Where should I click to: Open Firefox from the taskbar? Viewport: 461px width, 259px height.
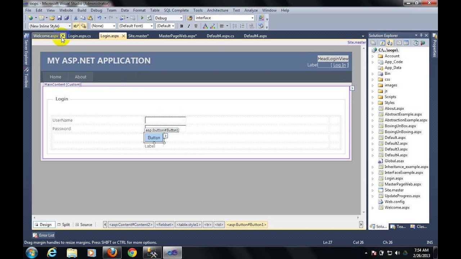[x=112, y=253]
